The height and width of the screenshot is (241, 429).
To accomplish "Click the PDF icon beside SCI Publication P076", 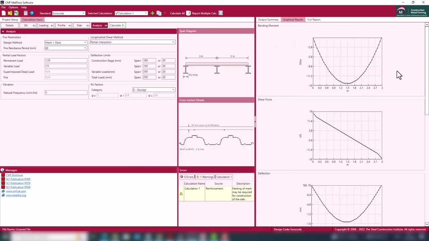I will (3, 183).
